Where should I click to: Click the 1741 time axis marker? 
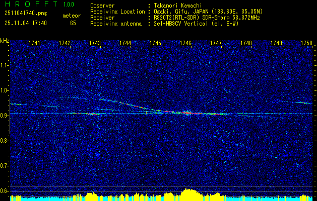click(34, 43)
